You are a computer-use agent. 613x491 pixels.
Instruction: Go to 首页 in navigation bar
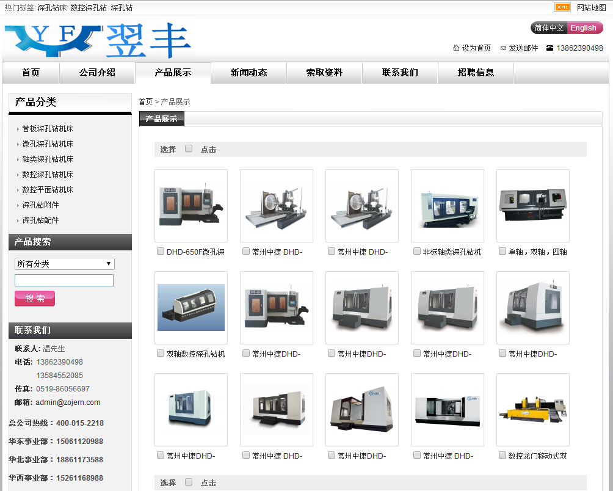click(31, 73)
